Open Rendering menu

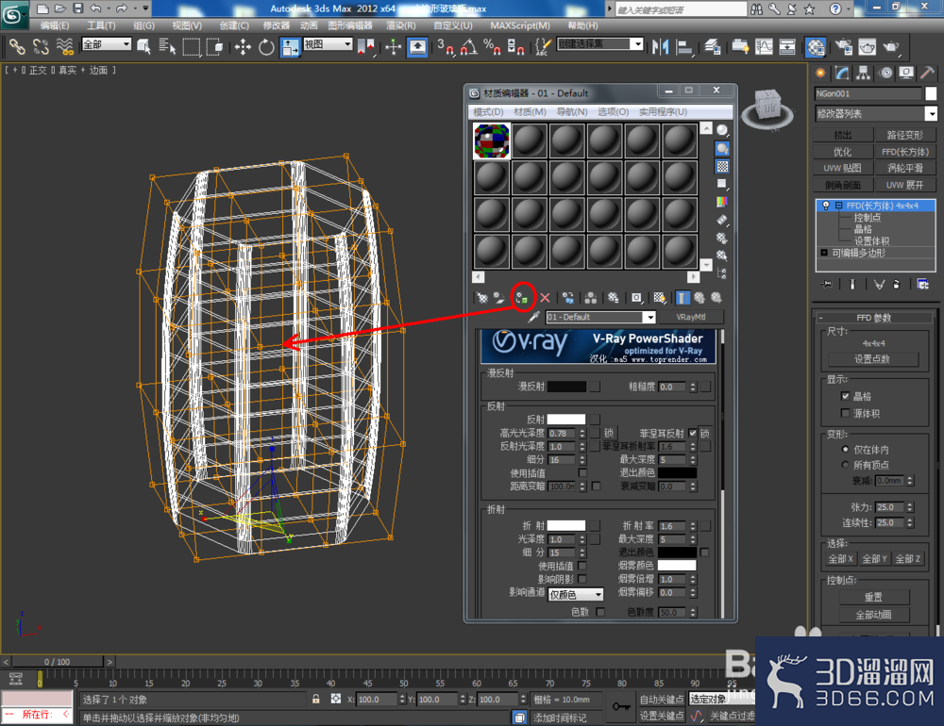click(x=400, y=25)
